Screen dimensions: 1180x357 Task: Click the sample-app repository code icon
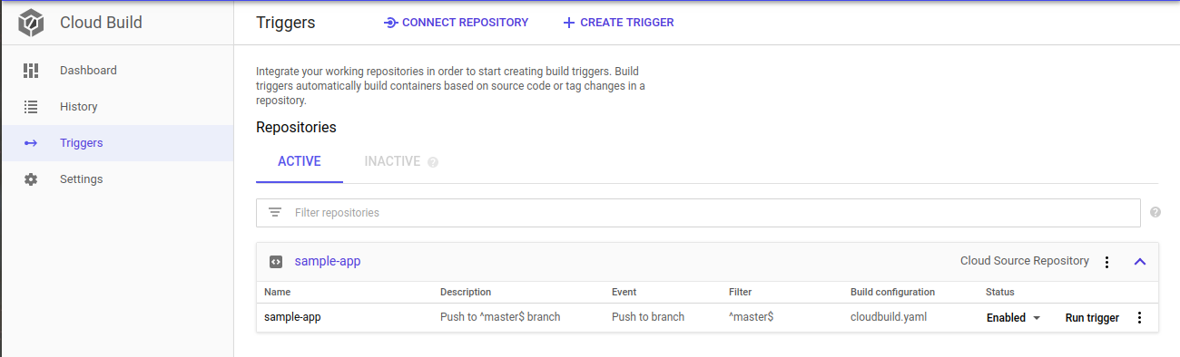pos(276,262)
